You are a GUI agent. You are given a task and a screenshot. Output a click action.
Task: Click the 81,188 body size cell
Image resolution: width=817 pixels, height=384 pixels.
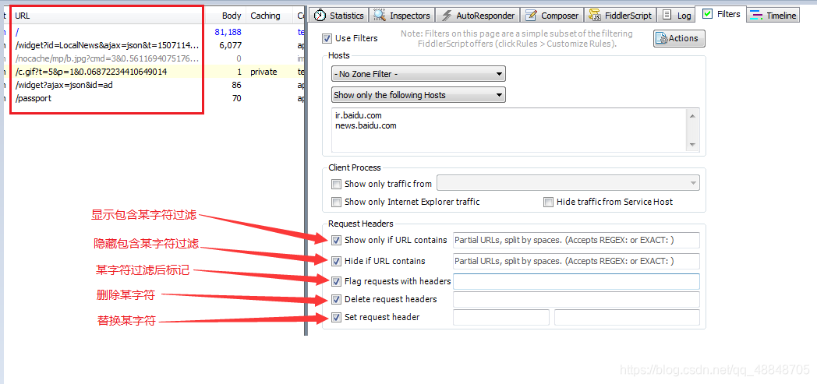228,32
